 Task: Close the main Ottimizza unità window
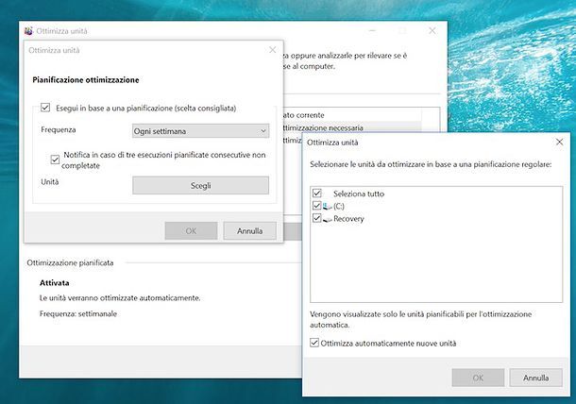point(432,31)
